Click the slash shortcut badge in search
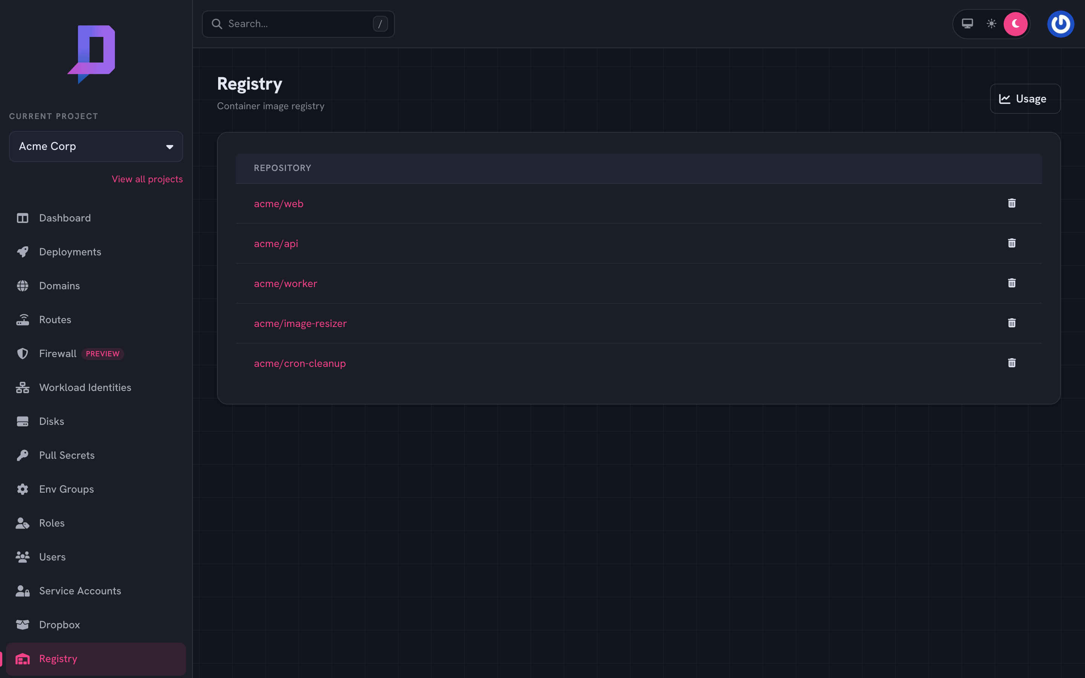Screen dimensions: 1085x678 pos(380,24)
